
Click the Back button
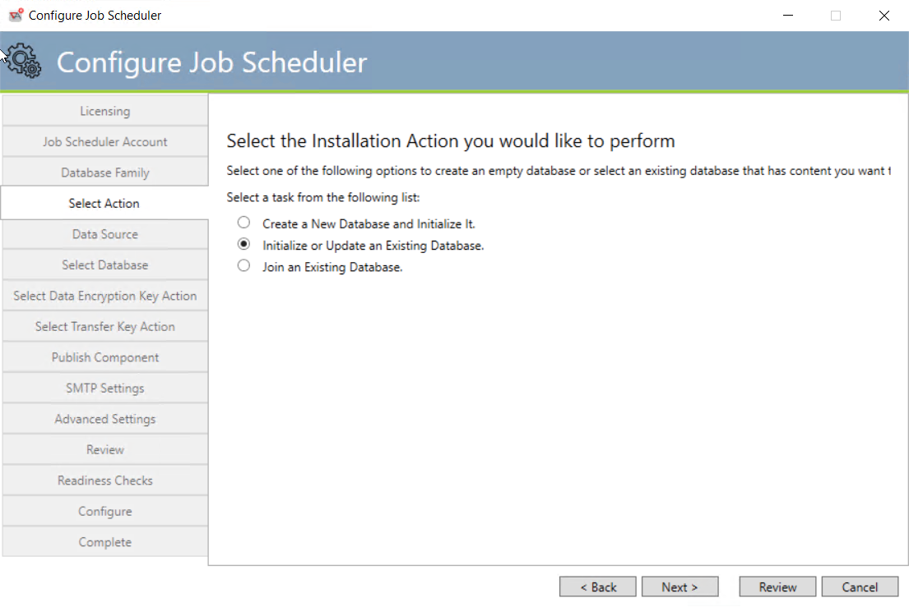(x=597, y=586)
